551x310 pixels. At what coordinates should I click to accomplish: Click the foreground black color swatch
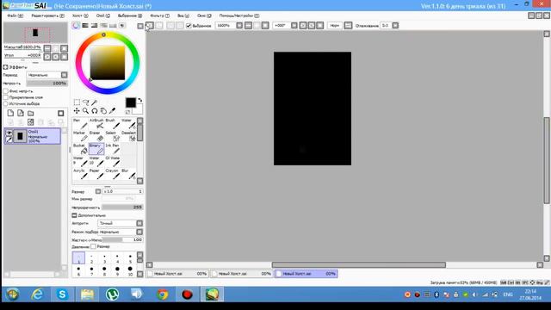[x=131, y=102]
